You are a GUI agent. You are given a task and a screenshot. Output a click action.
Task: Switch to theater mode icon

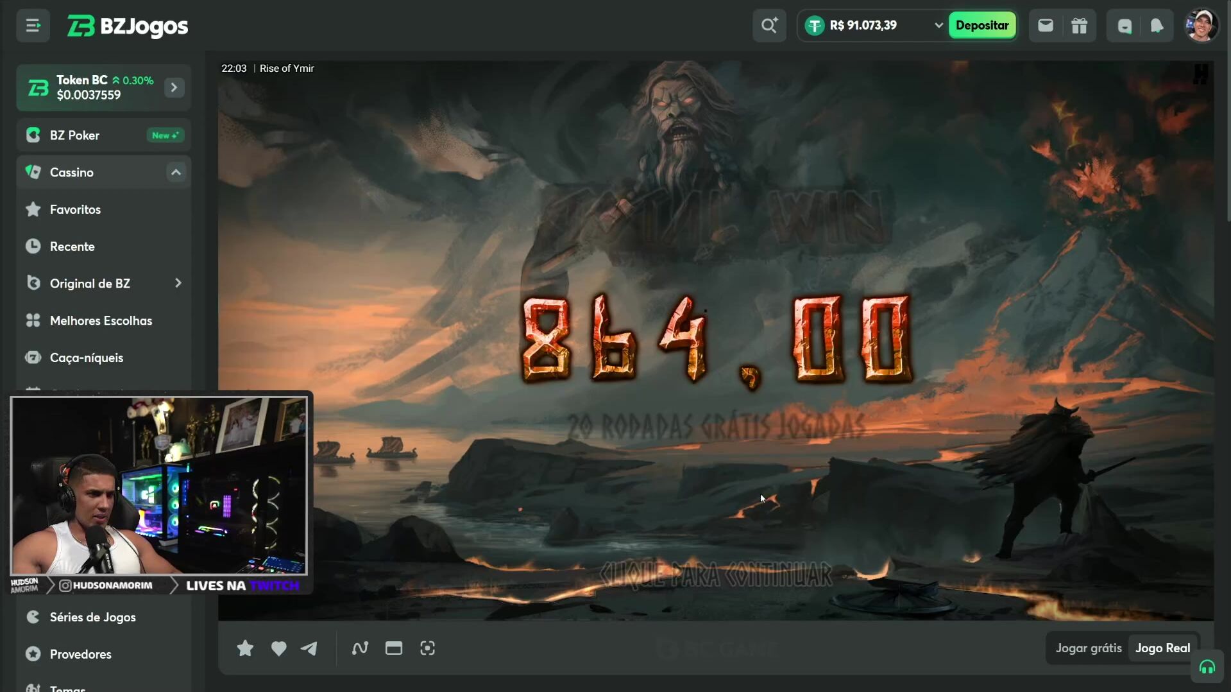(393, 648)
